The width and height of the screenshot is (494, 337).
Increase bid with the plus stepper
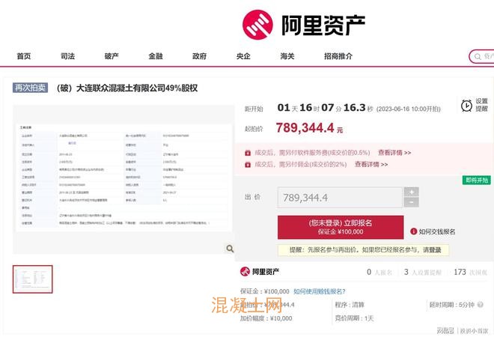tap(411, 192)
